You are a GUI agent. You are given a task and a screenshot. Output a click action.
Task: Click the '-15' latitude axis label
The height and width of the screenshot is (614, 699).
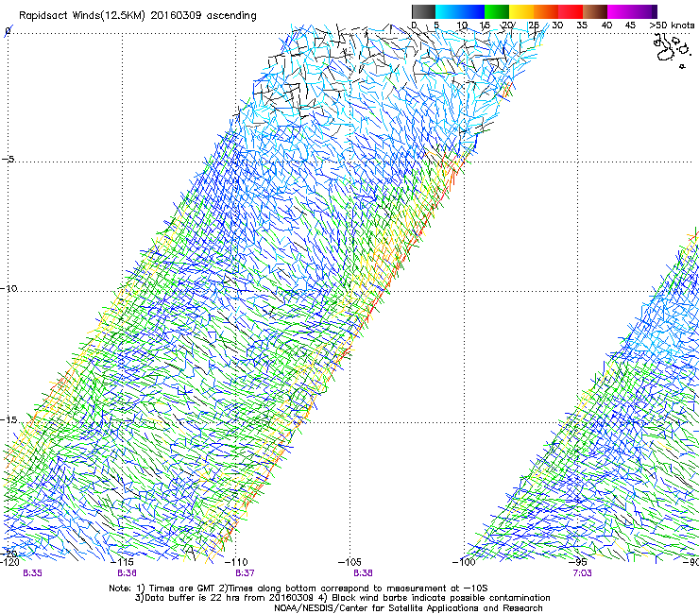point(9,419)
